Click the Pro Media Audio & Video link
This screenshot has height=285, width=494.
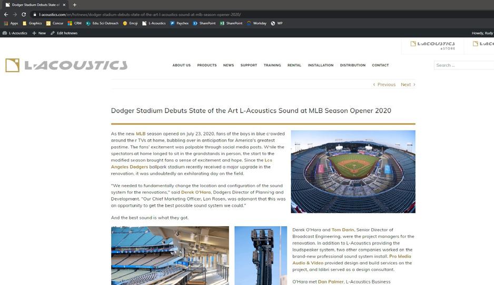tap(308, 263)
